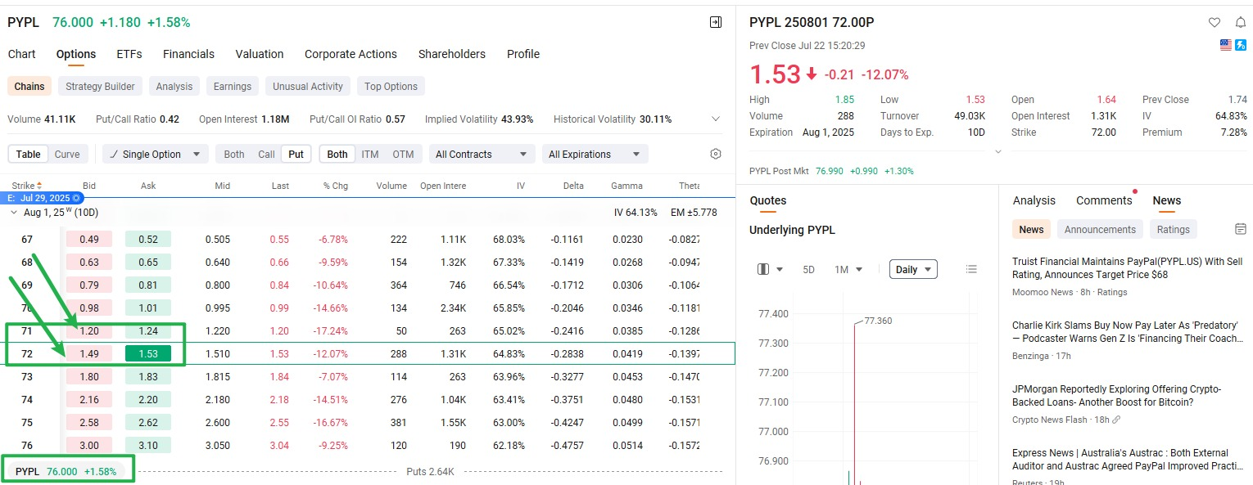This screenshot has height=485, width=1253.
Task: Show Call options only
Action: point(266,154)
